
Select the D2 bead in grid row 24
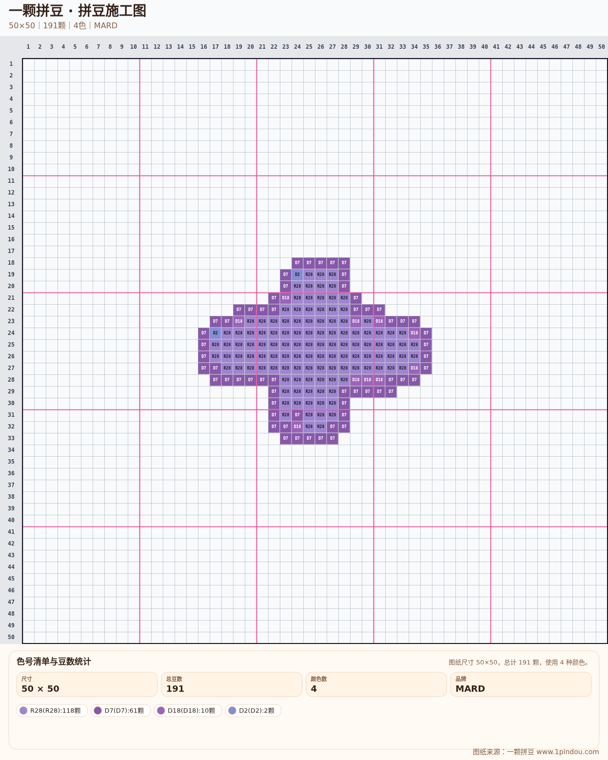tap(216, 333)
